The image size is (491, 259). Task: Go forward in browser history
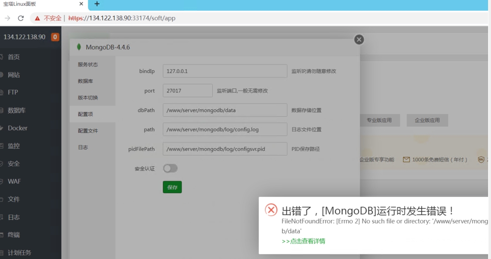click(7, 18)
